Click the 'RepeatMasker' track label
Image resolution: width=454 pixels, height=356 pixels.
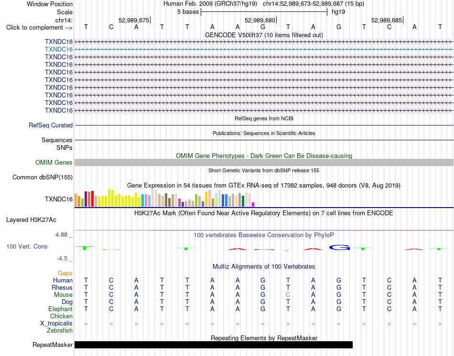pyautogui.click(x=53, y=345)
